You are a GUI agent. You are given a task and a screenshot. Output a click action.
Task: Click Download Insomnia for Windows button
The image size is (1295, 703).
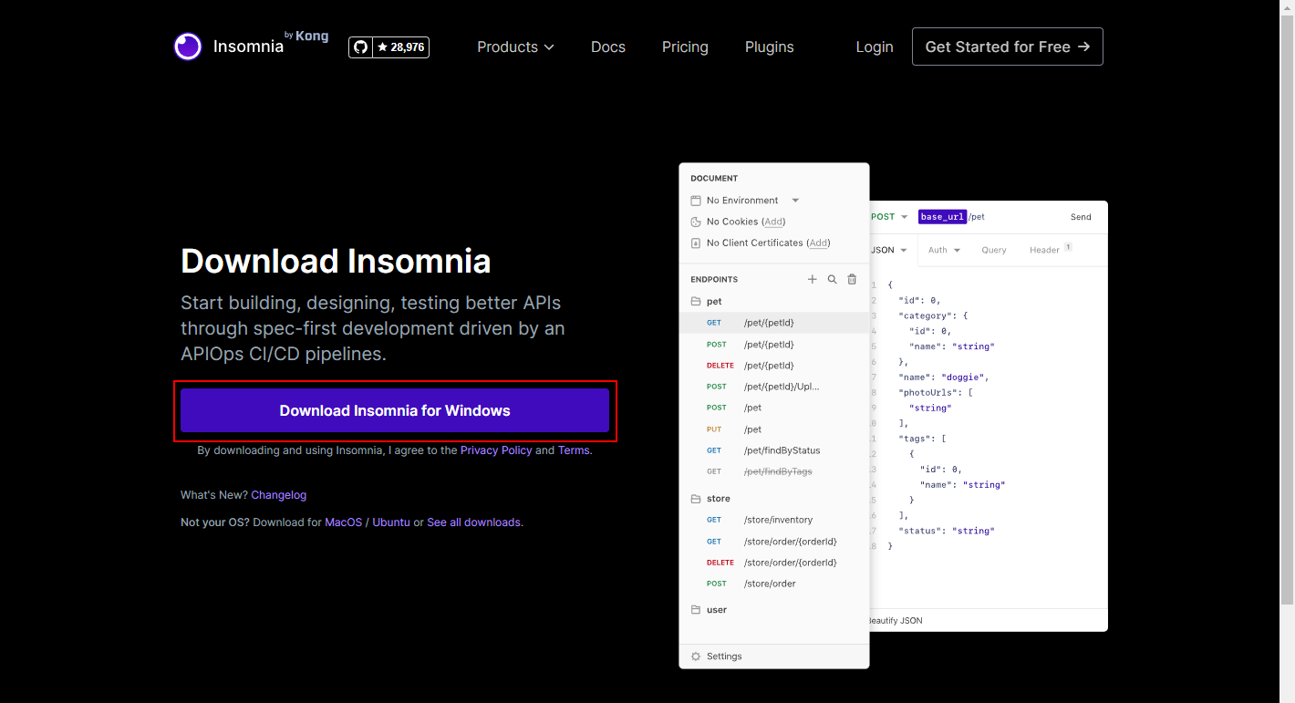pyautogui.click(x=394, y=410)
